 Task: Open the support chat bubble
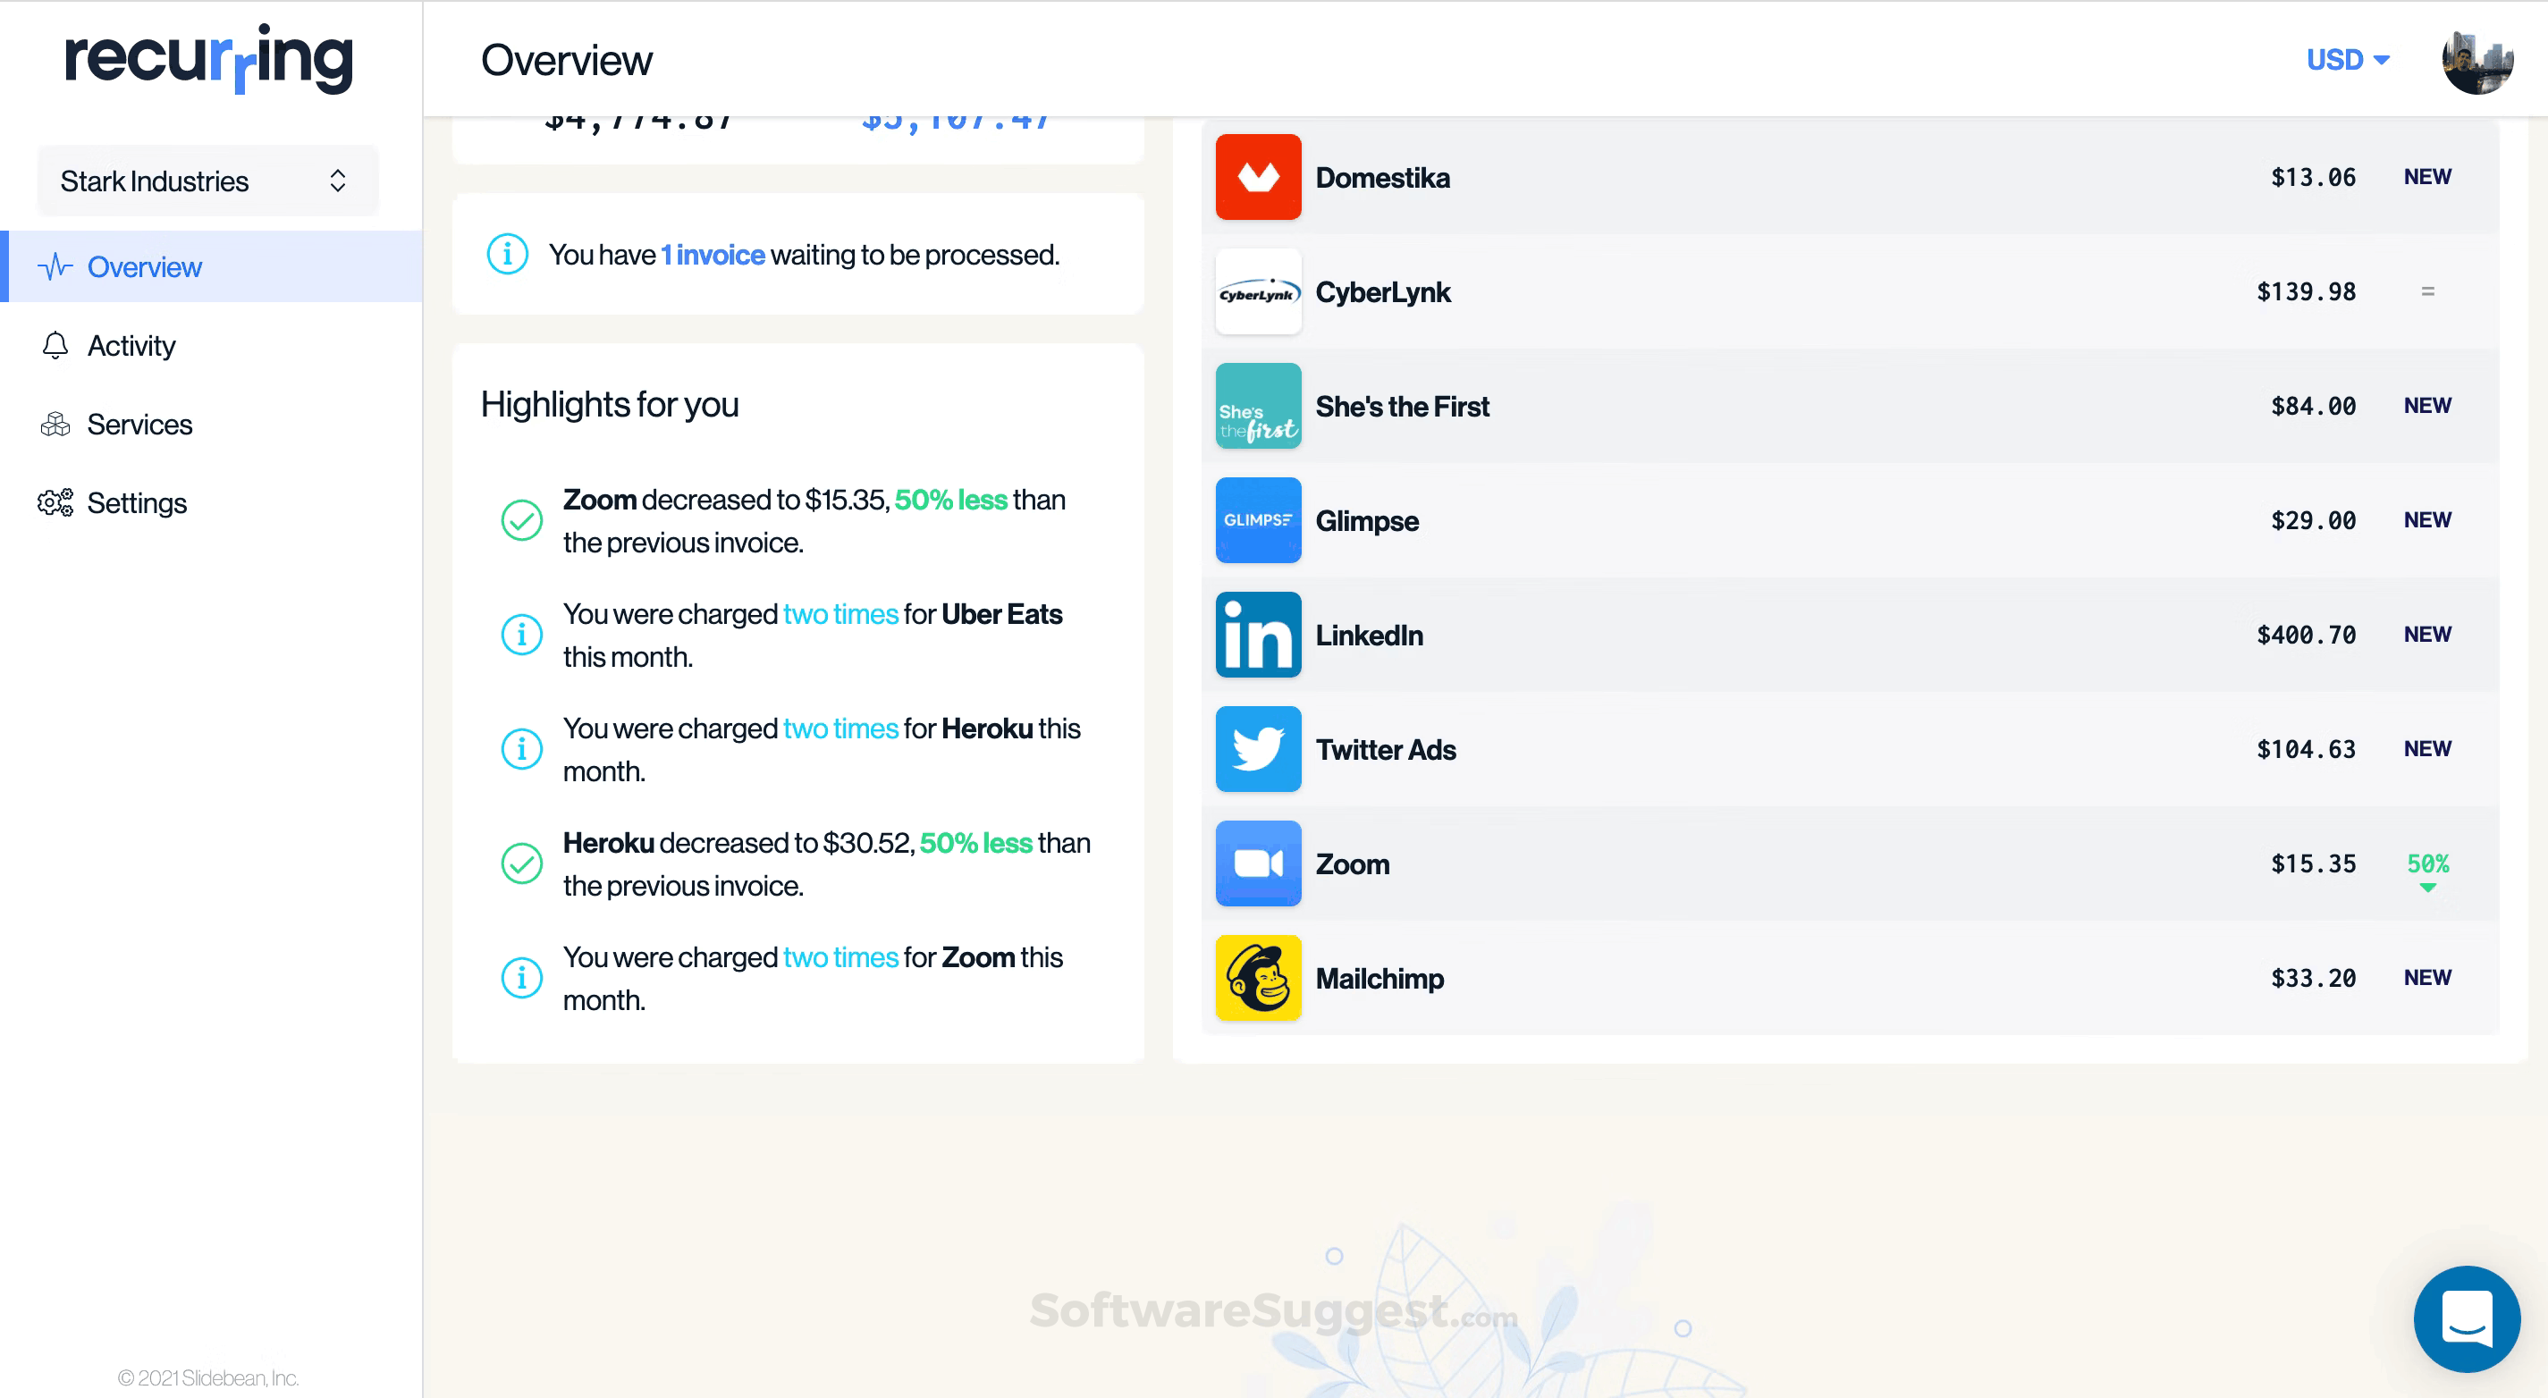[x=2467, y=1319]
